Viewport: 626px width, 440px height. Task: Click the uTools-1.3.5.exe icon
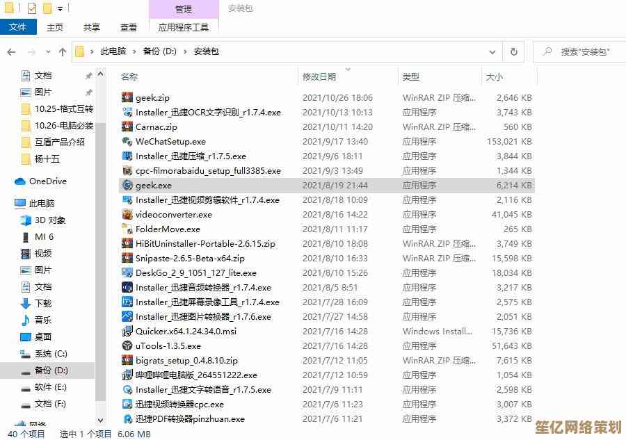click(x=127, y=346)
